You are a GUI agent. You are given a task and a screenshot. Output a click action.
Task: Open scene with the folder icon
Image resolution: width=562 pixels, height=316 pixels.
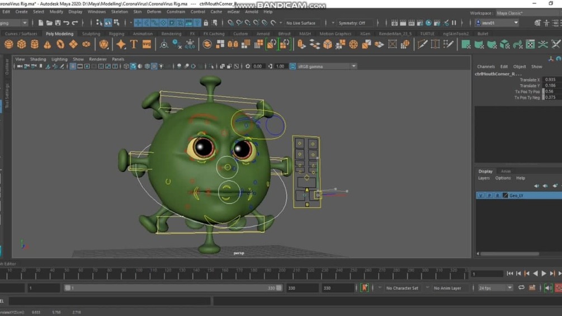[49, 23]
